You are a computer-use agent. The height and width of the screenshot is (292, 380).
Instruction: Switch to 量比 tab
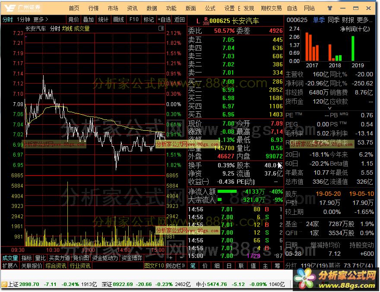(40, 258)
